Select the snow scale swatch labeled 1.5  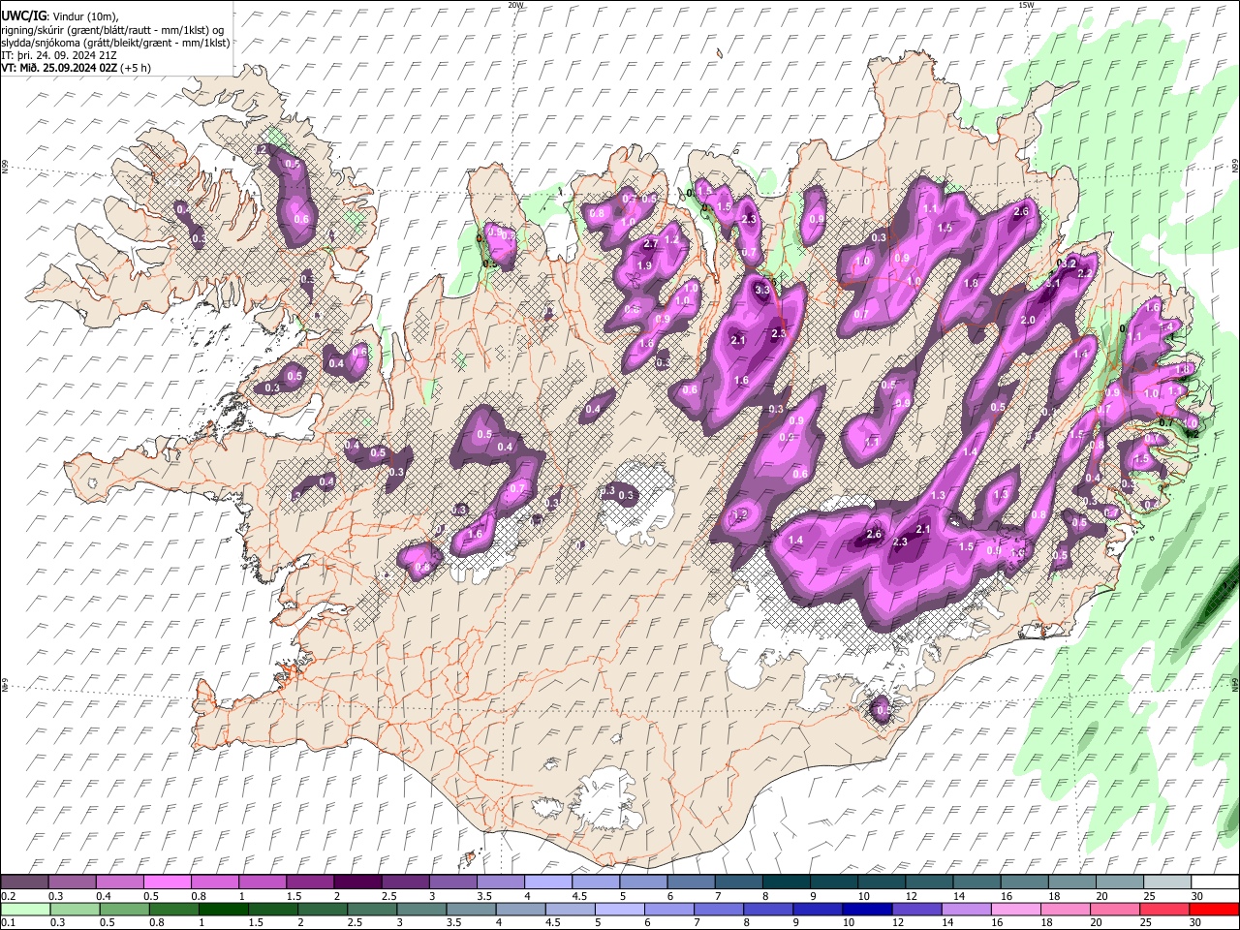309,882
